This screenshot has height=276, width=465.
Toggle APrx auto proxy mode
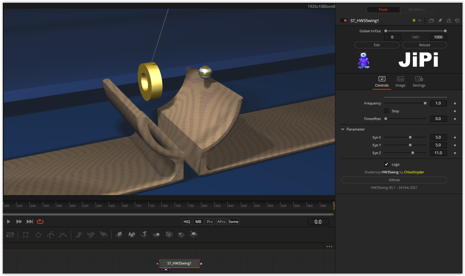coord(221,222)
